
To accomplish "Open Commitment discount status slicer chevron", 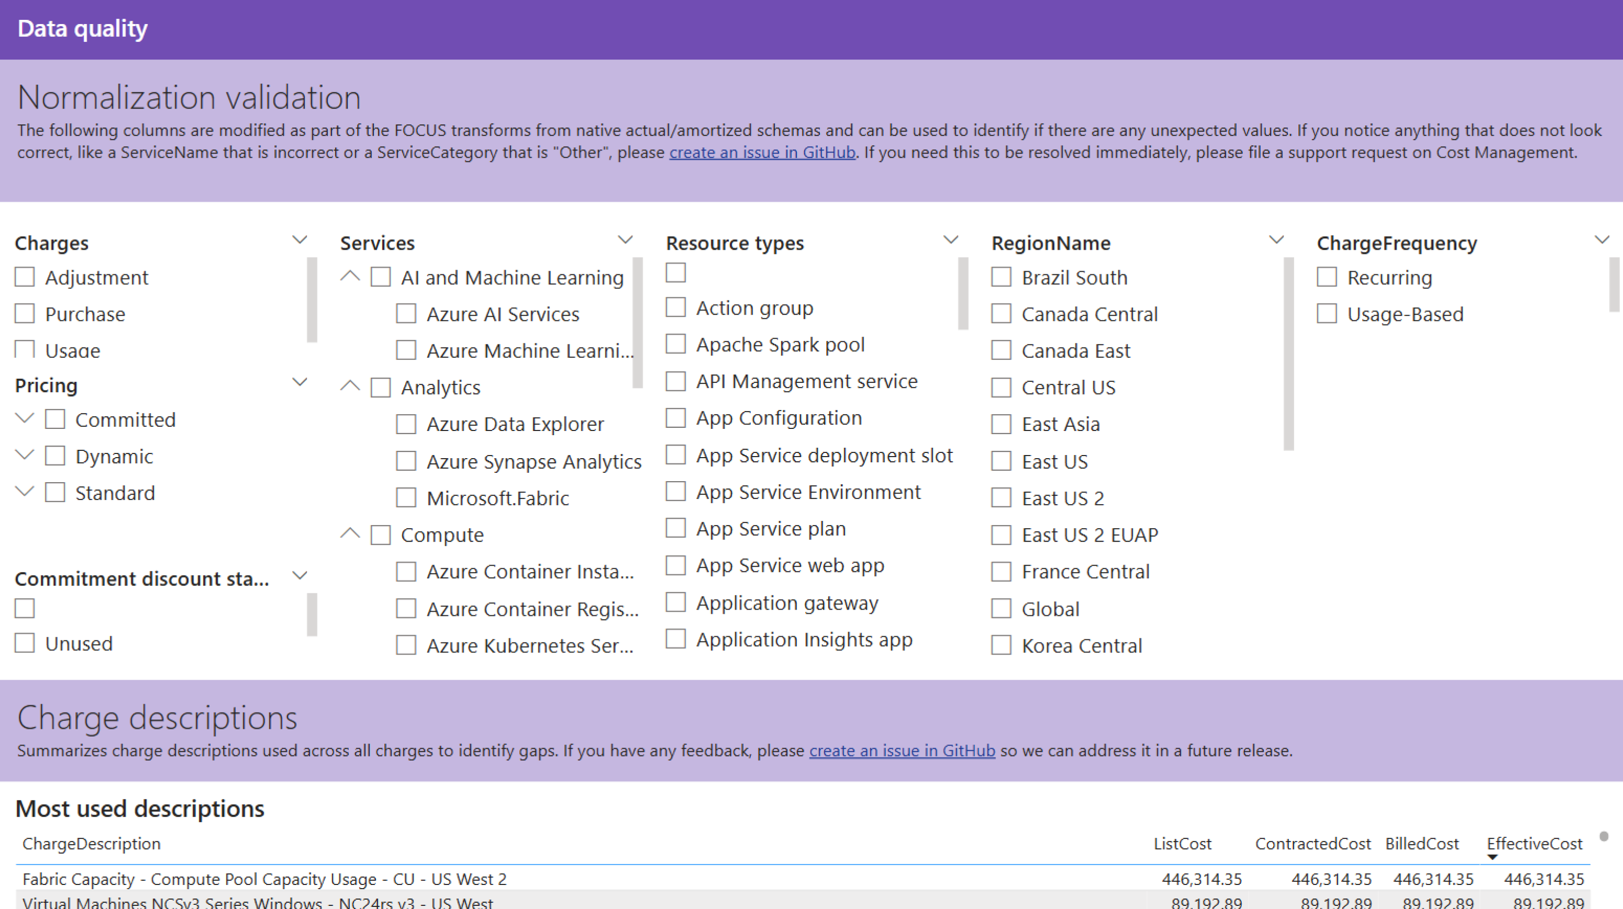I will click(x=300, y=575).
